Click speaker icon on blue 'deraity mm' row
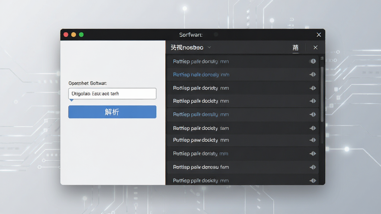 coord(313,114)
